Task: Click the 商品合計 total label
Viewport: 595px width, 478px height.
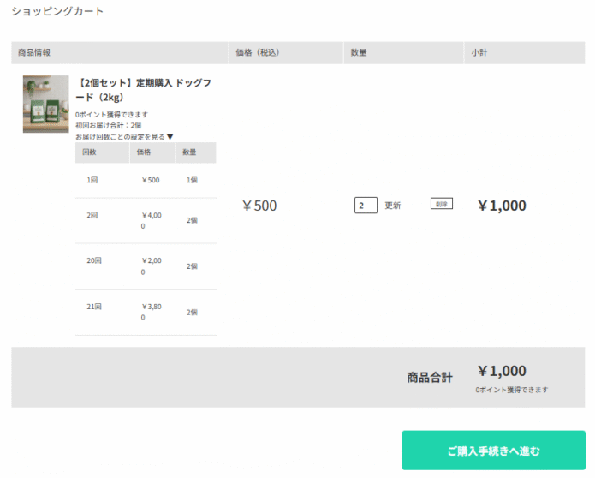Action: coord(430,377)
